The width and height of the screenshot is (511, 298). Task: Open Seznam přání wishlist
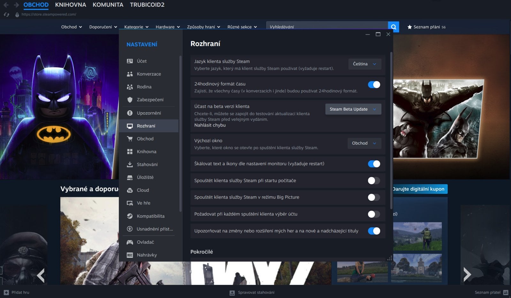pyautogui.click(x=426, y=27)
